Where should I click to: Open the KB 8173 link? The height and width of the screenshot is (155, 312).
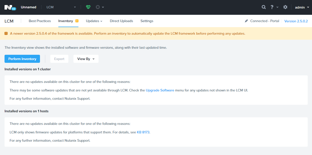tap(143, 132)
